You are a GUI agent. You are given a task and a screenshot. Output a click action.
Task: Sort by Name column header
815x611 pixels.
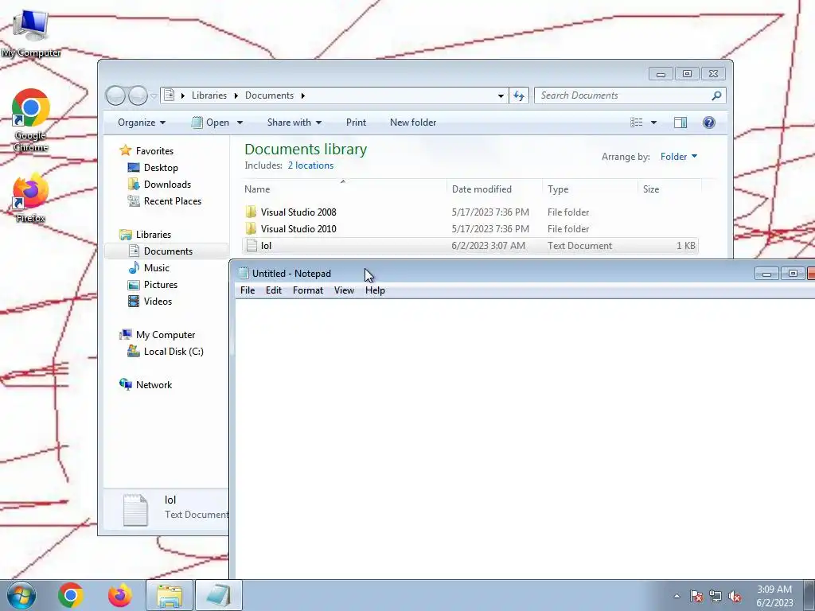coord(343,189)
